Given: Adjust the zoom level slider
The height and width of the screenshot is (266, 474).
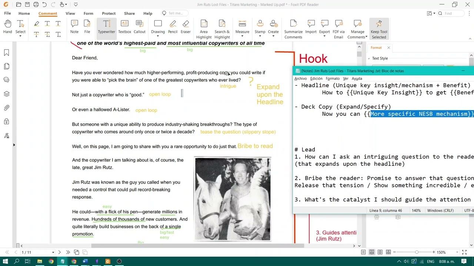Looking at the screenshot, I should pyautogui.click(x=417, y=252).
